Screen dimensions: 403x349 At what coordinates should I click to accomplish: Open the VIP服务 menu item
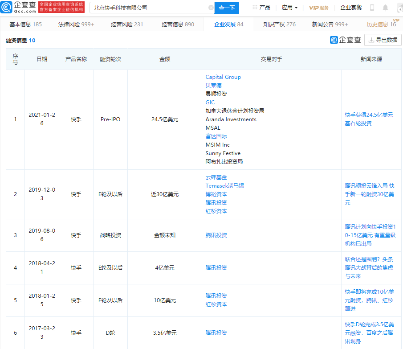[319, 8]
